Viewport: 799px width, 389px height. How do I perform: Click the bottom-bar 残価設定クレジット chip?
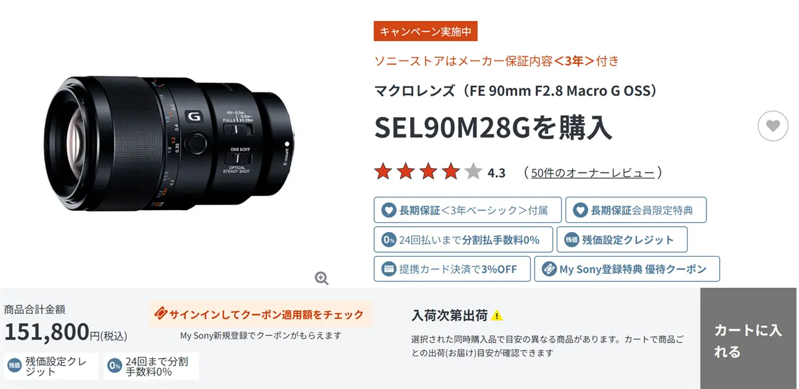coord(51,366)
